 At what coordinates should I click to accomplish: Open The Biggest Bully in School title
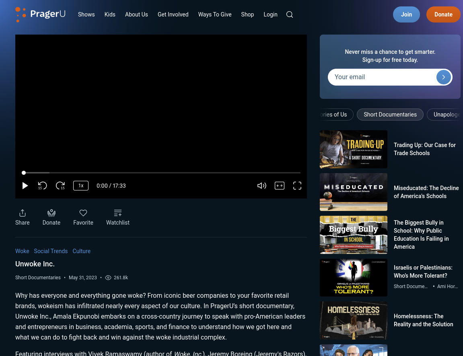coord(421,235)
